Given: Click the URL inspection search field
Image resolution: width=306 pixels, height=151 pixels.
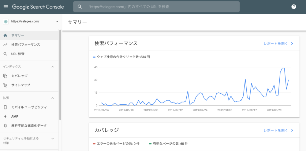Looking at the screenshot, I should click(x=156, y=7).
